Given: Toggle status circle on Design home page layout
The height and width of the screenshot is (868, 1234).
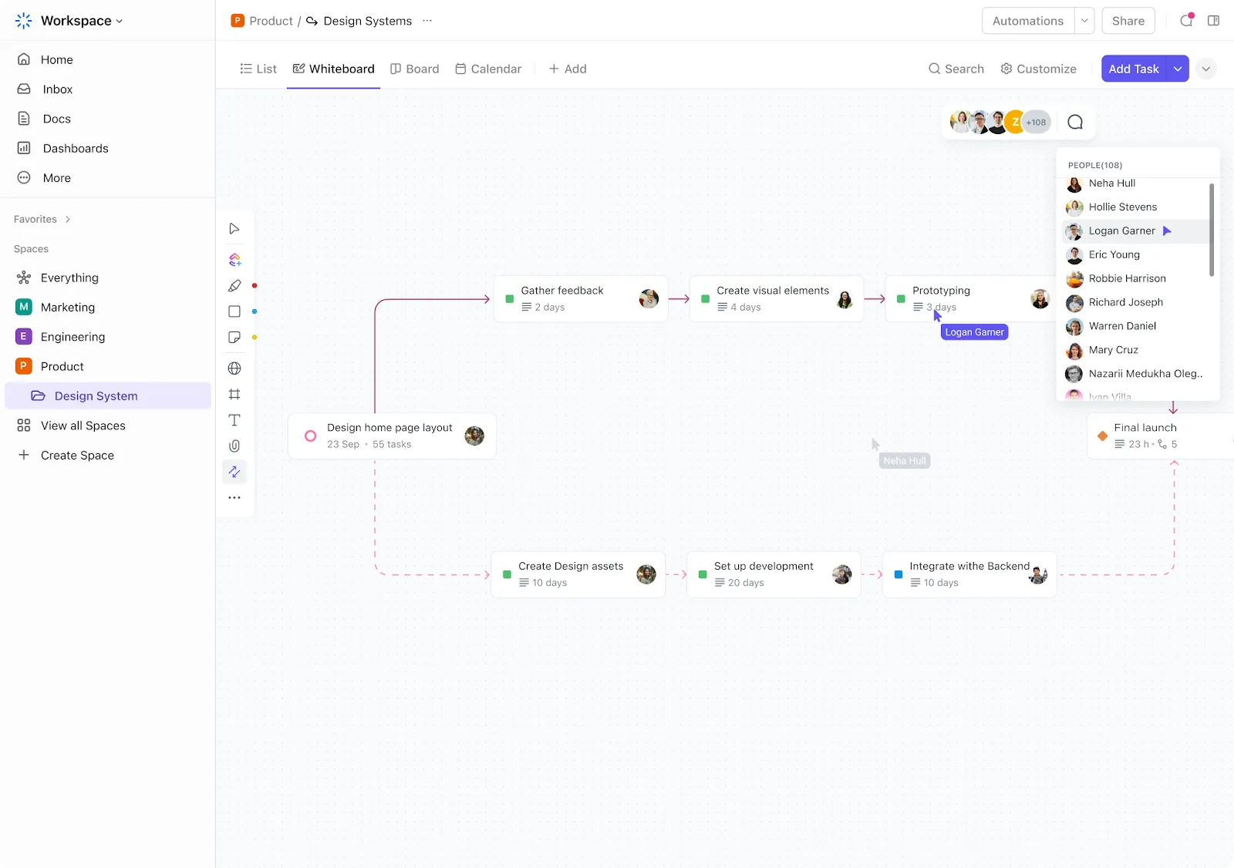Looking at the screenshot, I should [310, 436].
